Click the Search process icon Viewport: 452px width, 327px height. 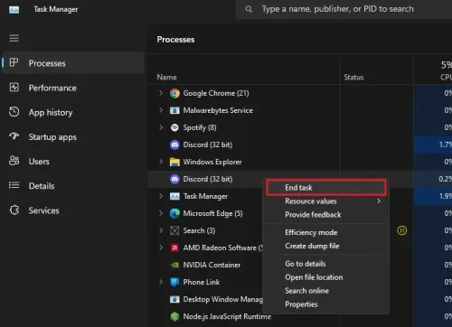[174, 230]
